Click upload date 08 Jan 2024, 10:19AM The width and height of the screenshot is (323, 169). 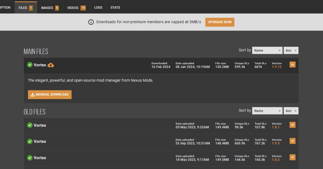pos(193,67)
